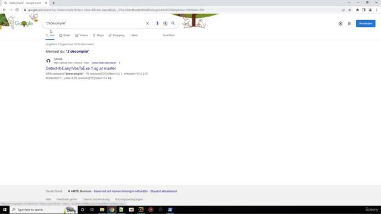Click 'Diese Seite übersetzen' link
Image resolution: width=381 pixels, height=214 pixels.
(x=104, y=63)
